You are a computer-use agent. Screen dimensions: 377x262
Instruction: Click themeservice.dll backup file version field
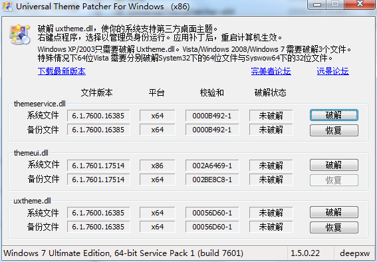(98, 130)
